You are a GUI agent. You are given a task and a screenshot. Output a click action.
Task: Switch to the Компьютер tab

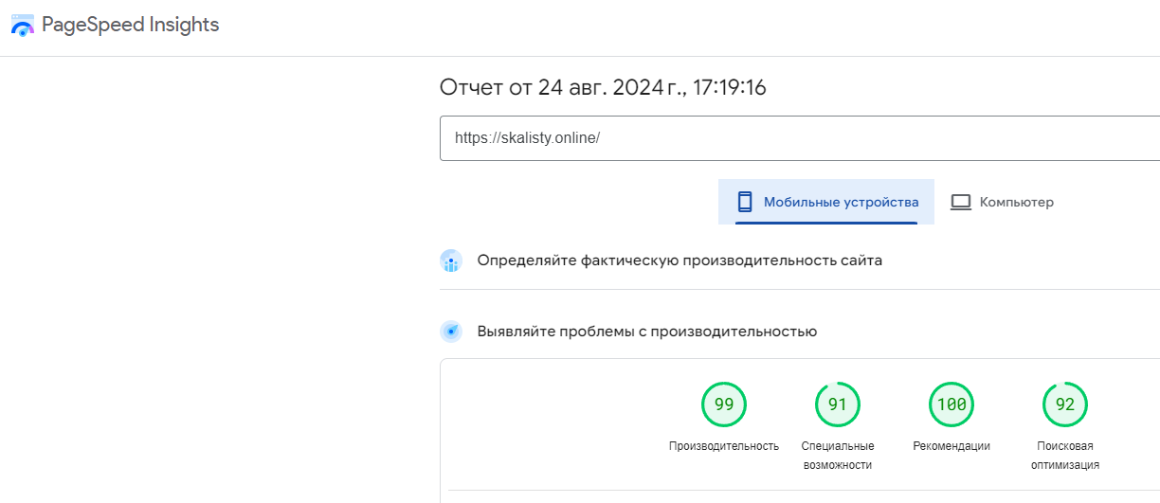(x=1016, y=202)
